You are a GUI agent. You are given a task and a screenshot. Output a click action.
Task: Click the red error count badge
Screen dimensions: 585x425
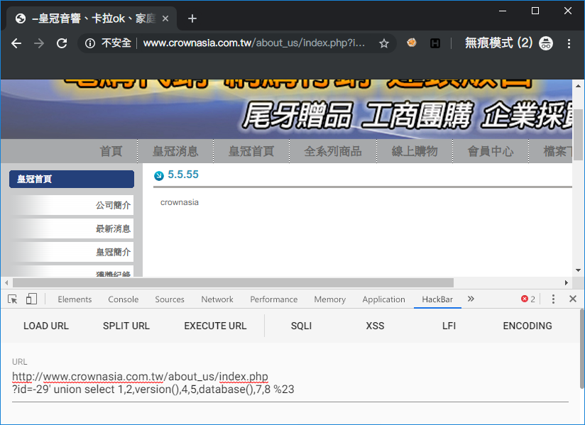click(528, 299)
